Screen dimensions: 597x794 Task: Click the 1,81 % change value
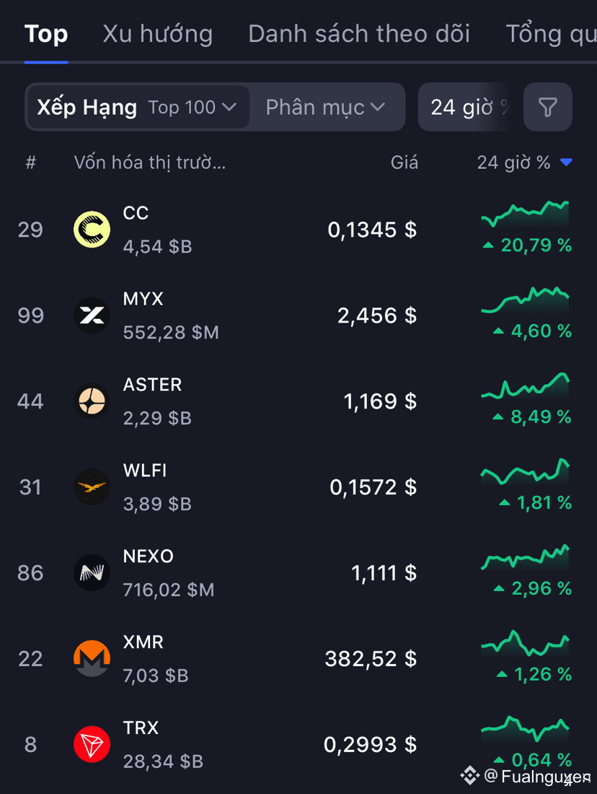pos(544,503)
